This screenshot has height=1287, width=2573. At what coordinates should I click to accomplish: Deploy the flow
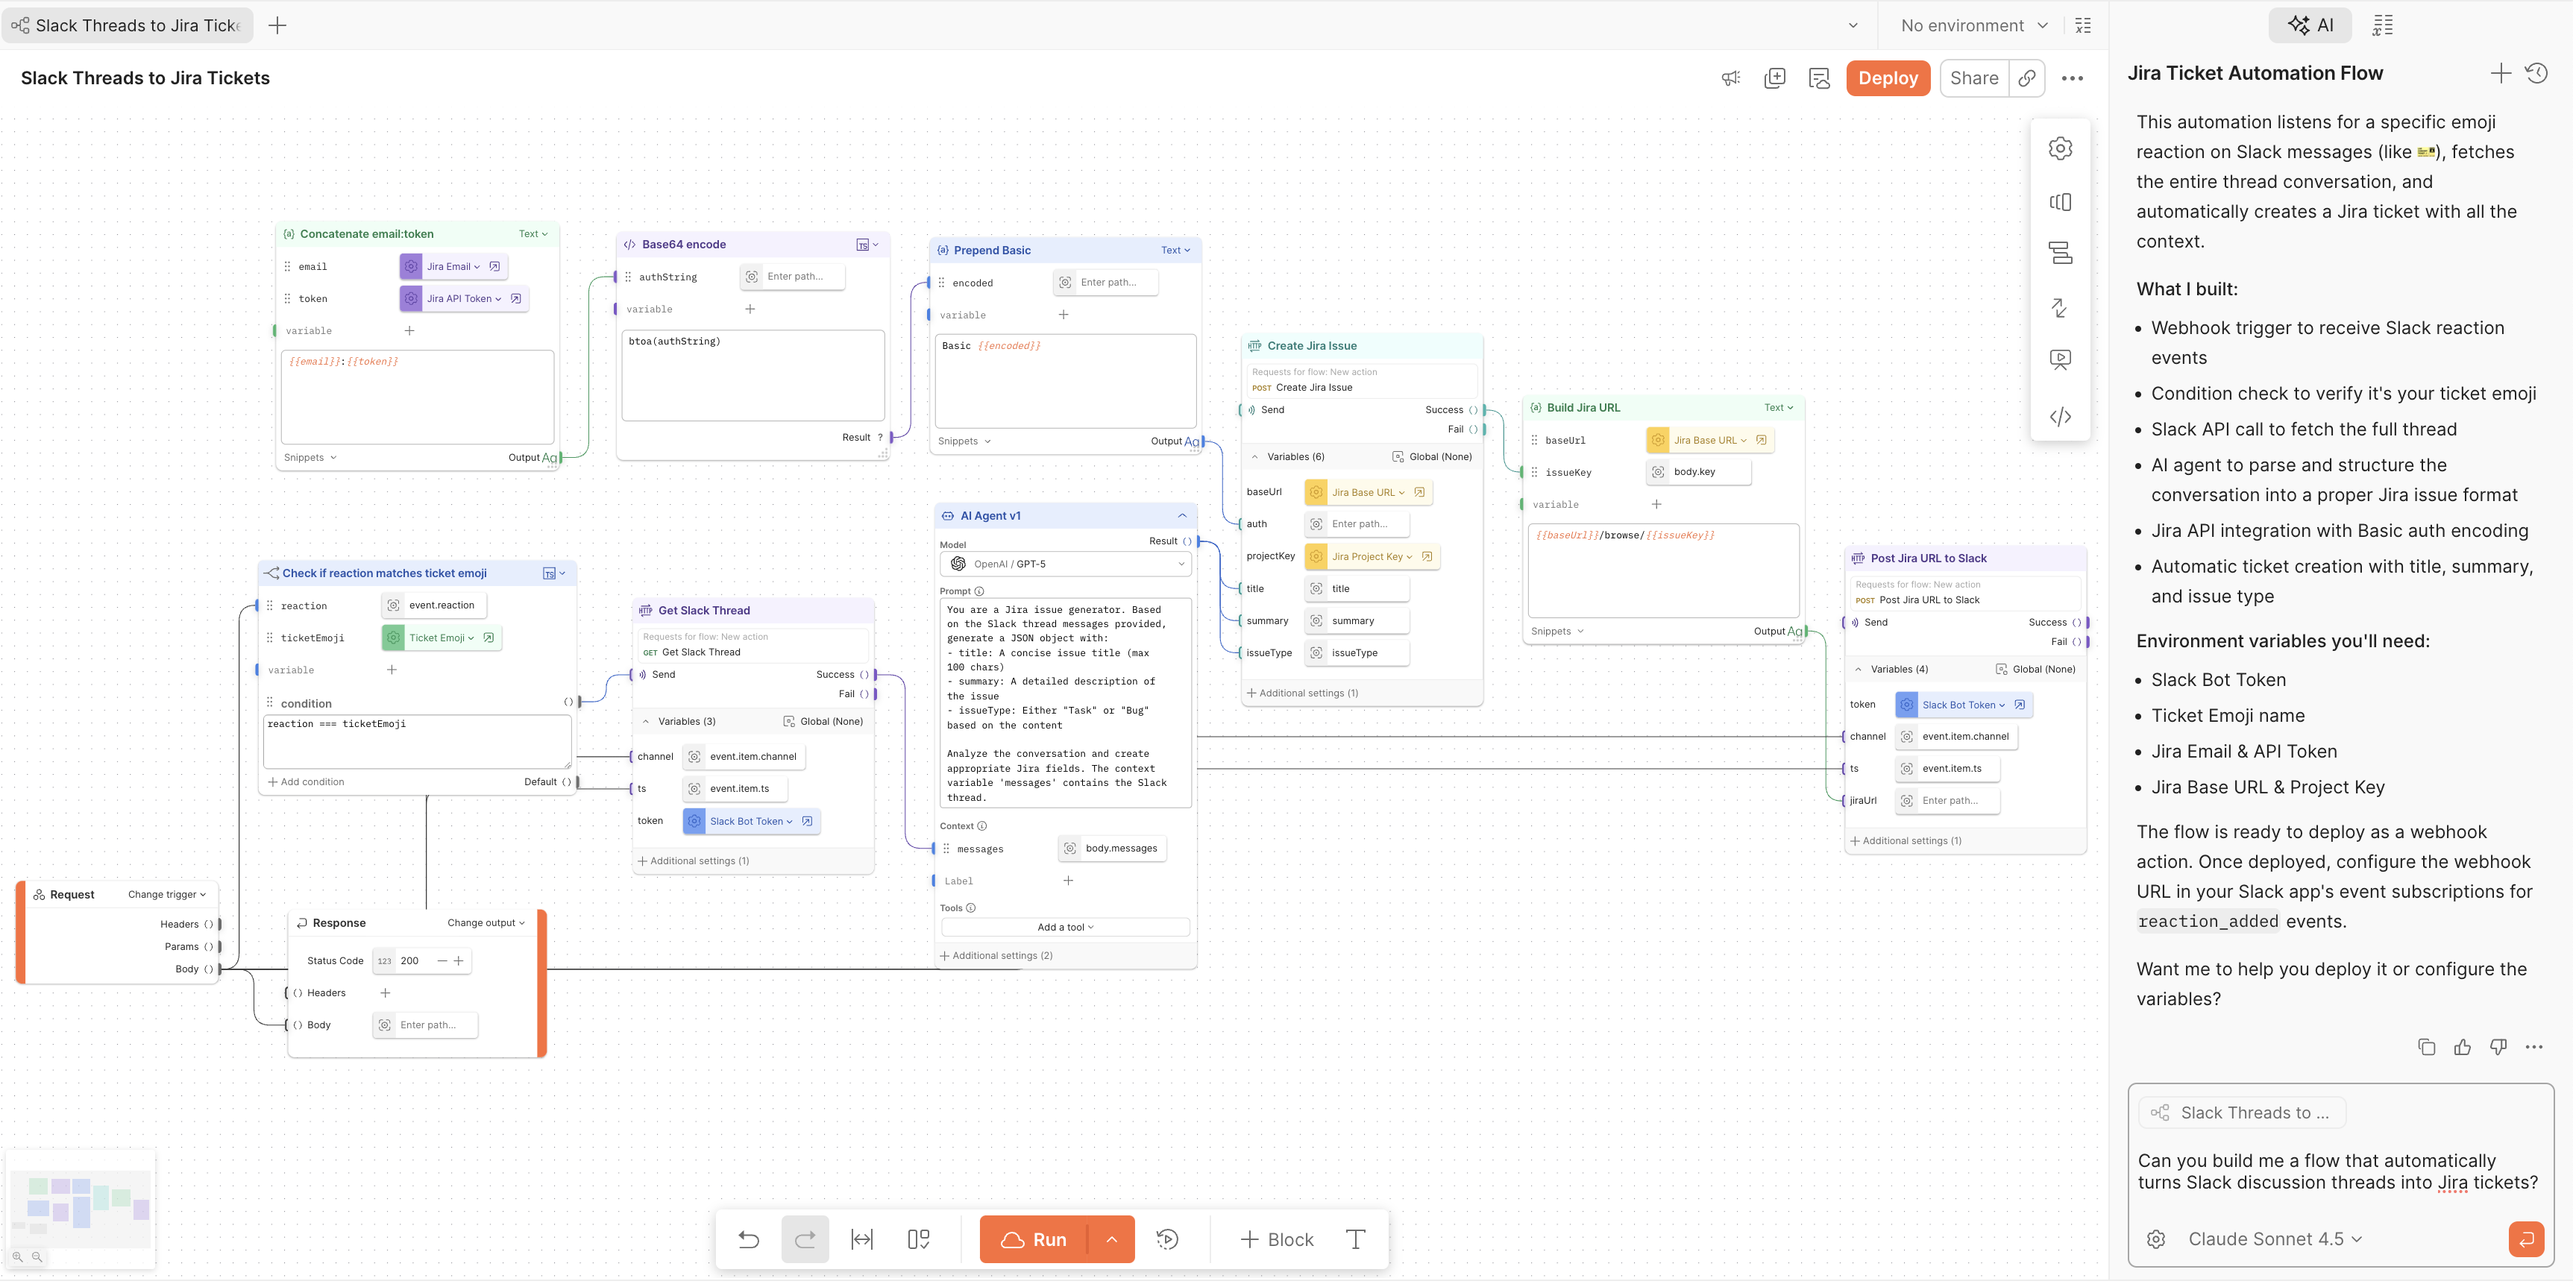click(1888, 78)
